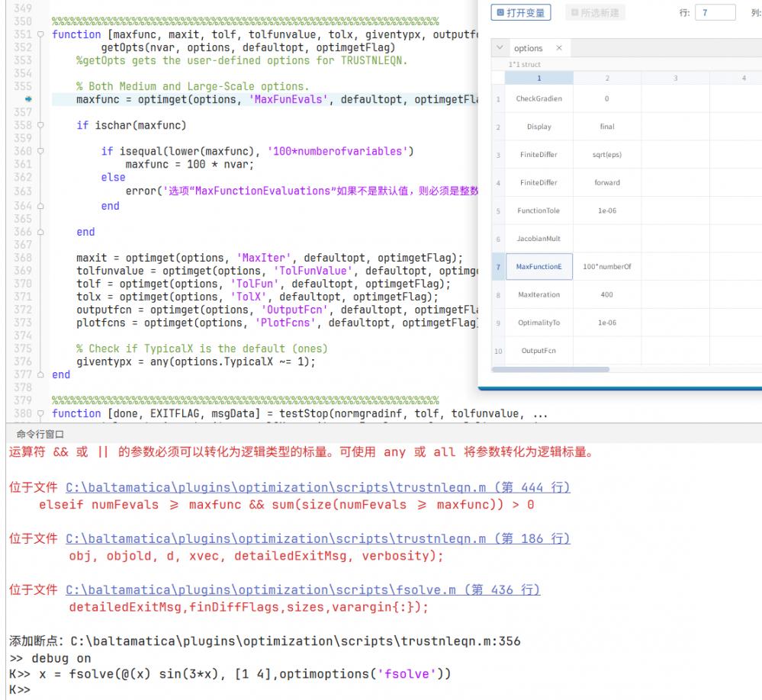Click the 命令行窗口 panel title

pos(30,434)
